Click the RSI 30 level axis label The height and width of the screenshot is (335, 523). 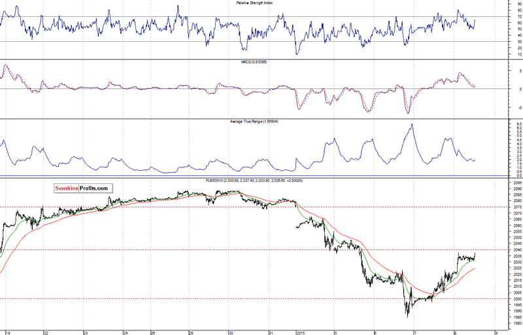point(501,43)
